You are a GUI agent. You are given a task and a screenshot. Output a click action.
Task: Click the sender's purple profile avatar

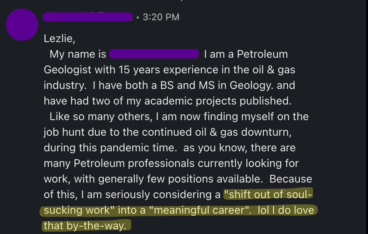pos(22,25)
